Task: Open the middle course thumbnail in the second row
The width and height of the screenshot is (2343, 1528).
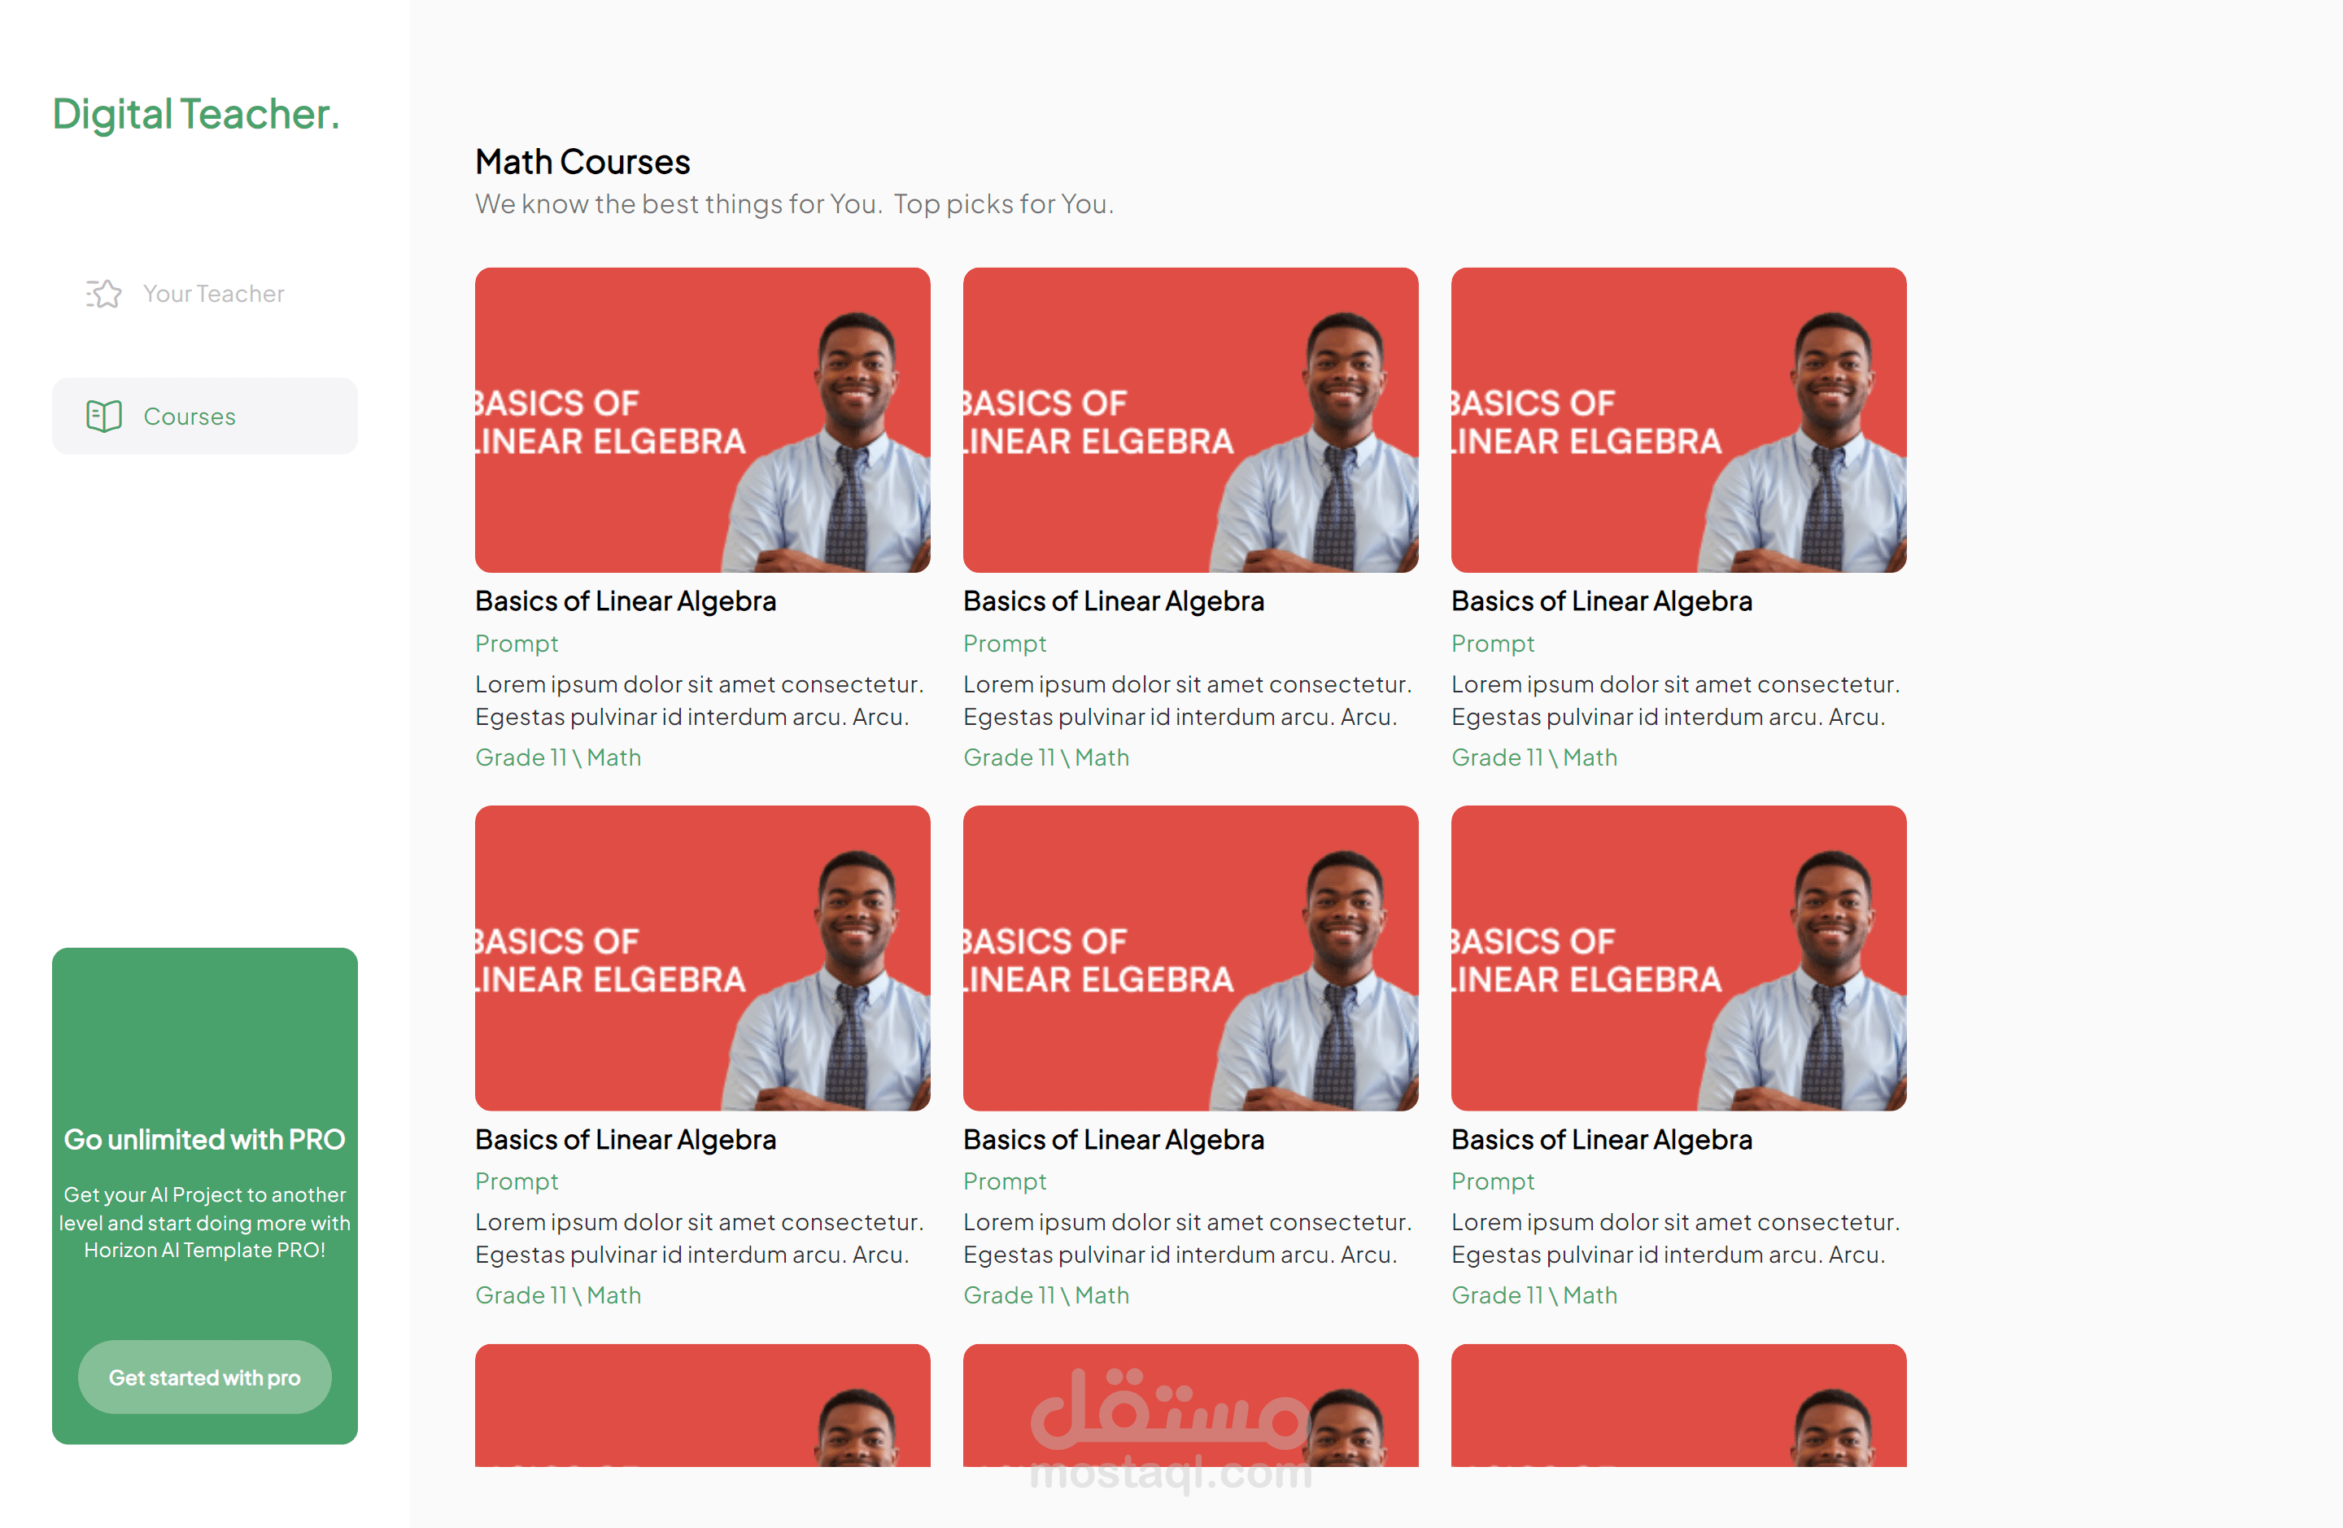Action: pyautogui.click(x=1191, y=959)
